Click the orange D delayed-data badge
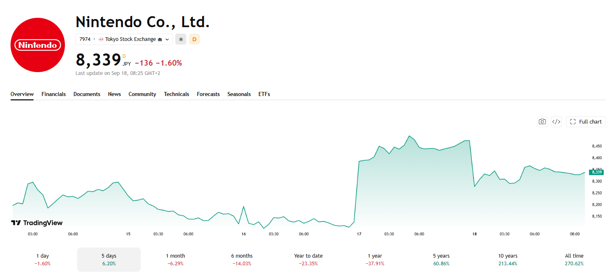This screenshot has height=273, width=615. [194, 39]
